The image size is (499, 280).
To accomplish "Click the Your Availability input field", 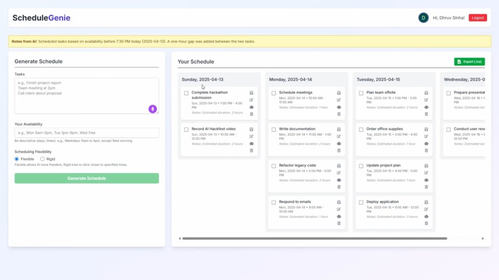I will click(87, 133).
